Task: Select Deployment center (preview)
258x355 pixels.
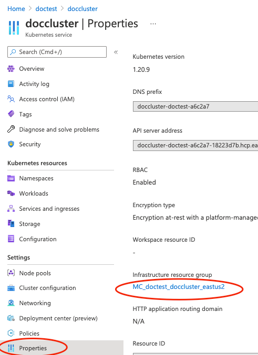Action: 58,318
